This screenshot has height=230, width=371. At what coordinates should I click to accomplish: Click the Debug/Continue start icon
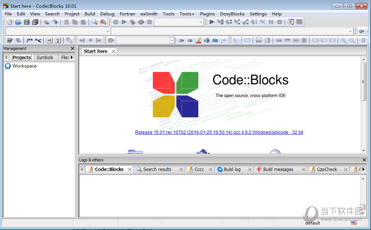(x=212, y=22)
